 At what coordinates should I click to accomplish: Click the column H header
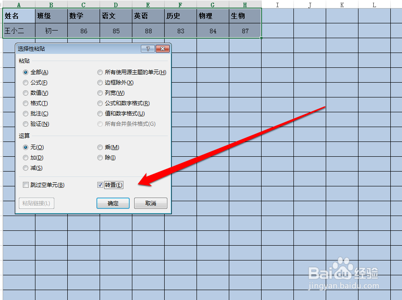point(245,4)
